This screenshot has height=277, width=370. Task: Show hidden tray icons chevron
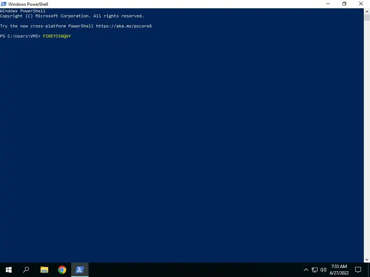coord(306,270)
